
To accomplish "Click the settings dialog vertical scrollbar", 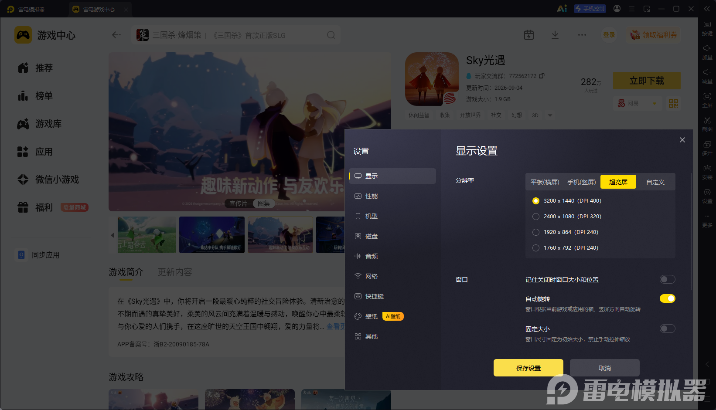I will [x=692, y=231].
